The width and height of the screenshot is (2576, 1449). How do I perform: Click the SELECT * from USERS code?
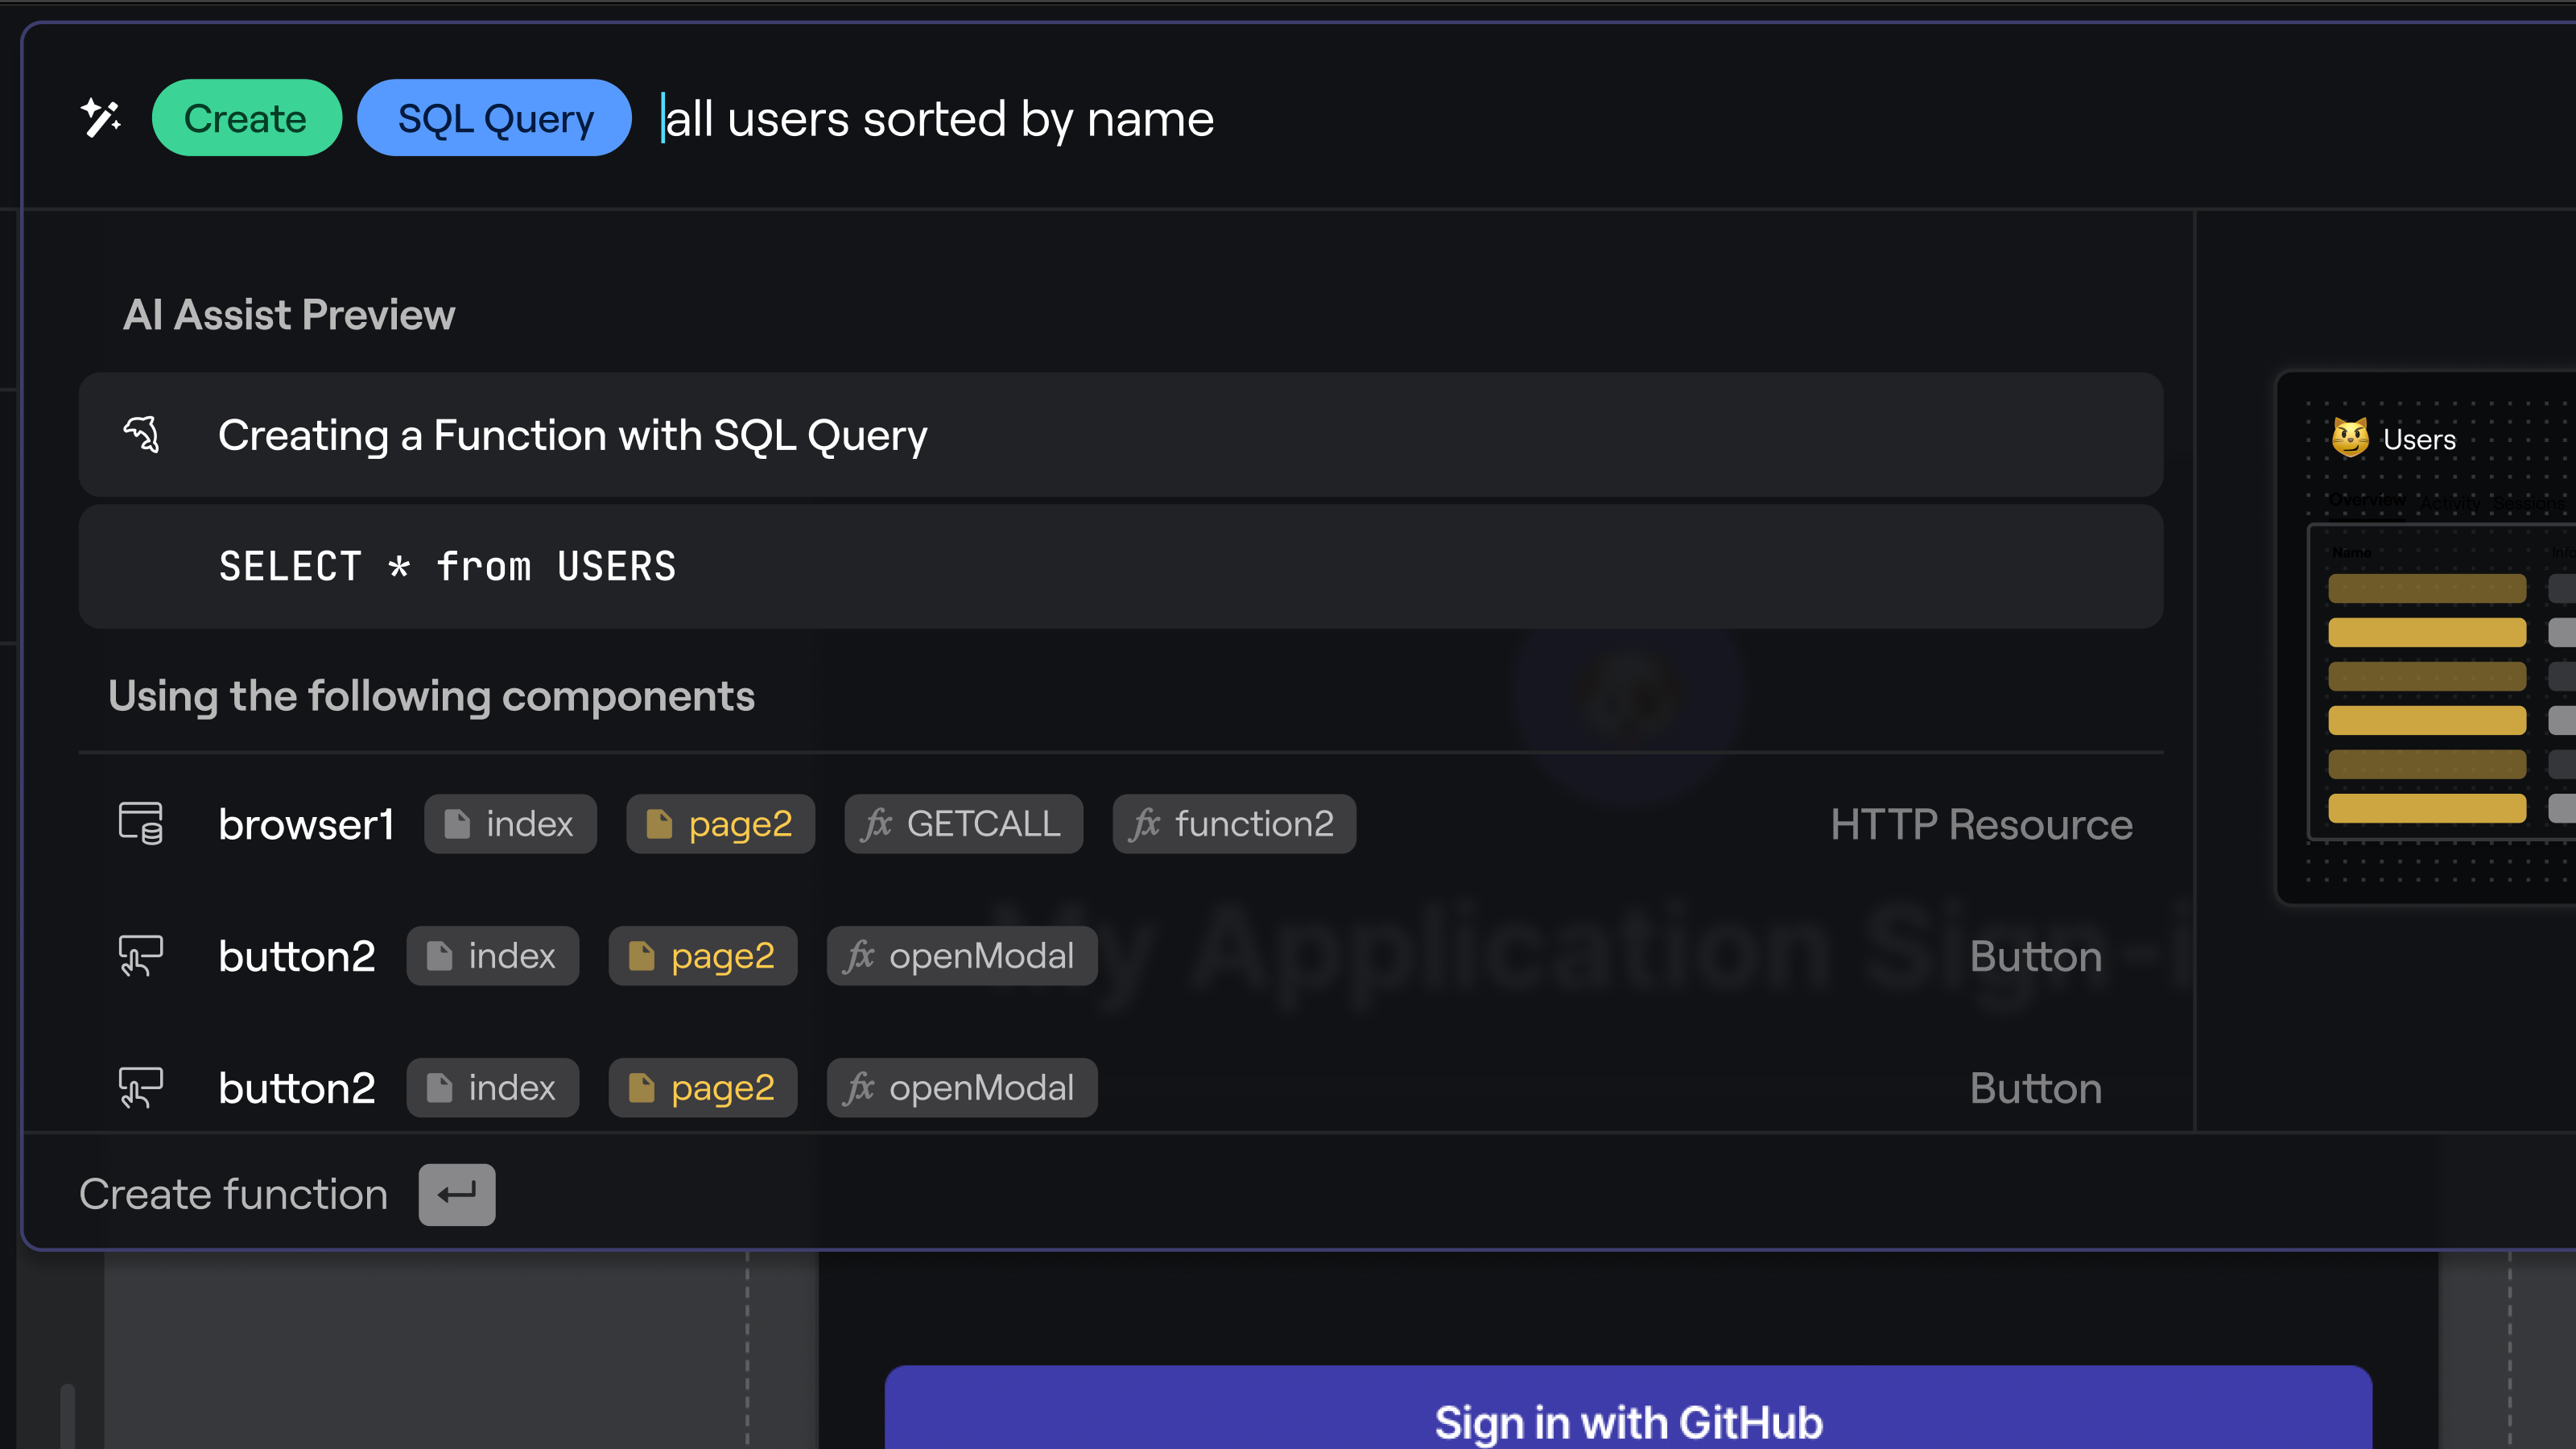pos(448,567)
